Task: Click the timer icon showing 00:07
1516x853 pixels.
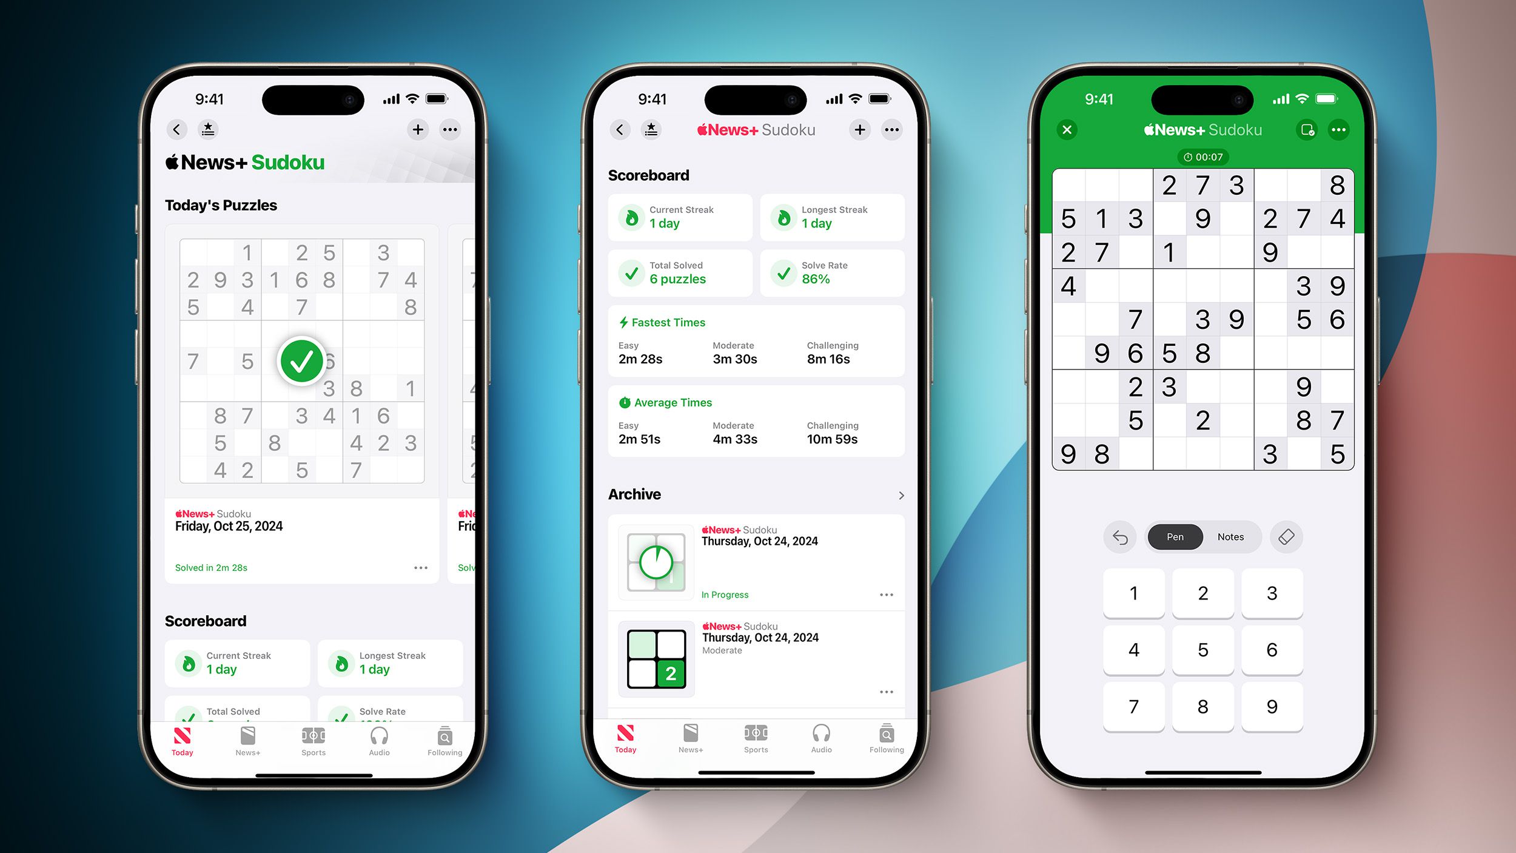Action: coord(1198,157)
